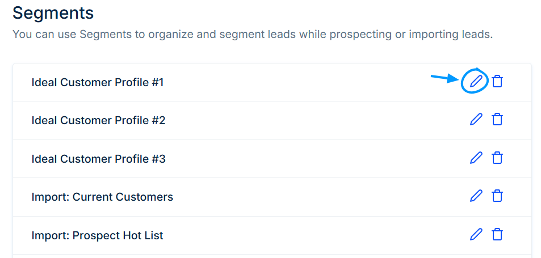This screenshot has width=541, height=258.
Task: Click the description text about organizing leads
Action: 253,35
